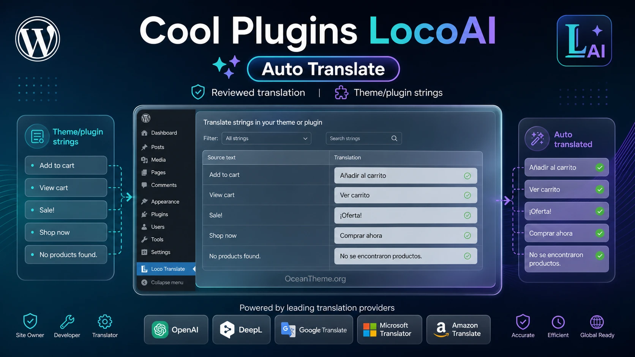Click the Plugins plug icon

(x=144, y=214)
